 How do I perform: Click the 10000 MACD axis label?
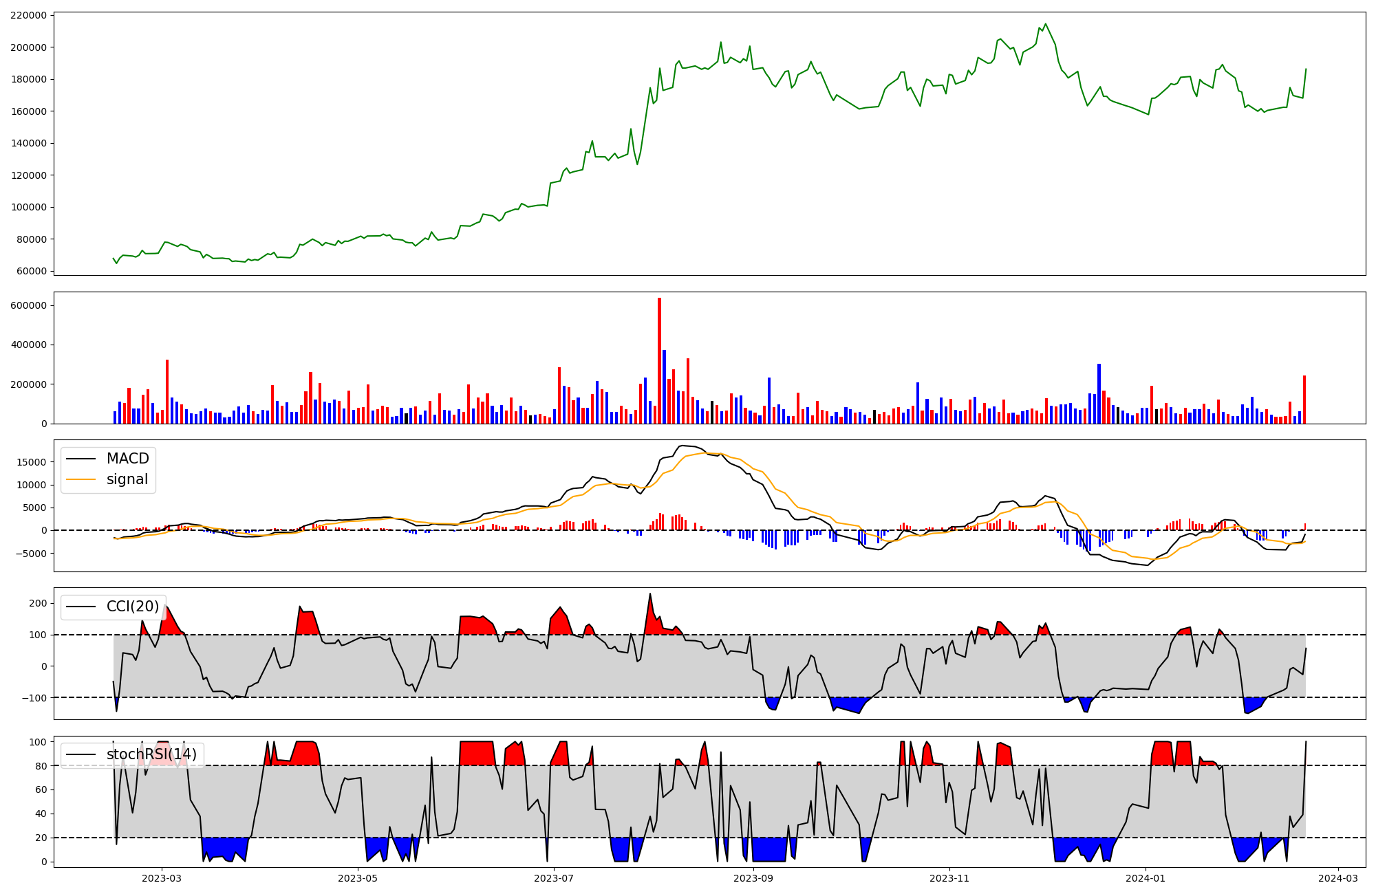[32, 485]
